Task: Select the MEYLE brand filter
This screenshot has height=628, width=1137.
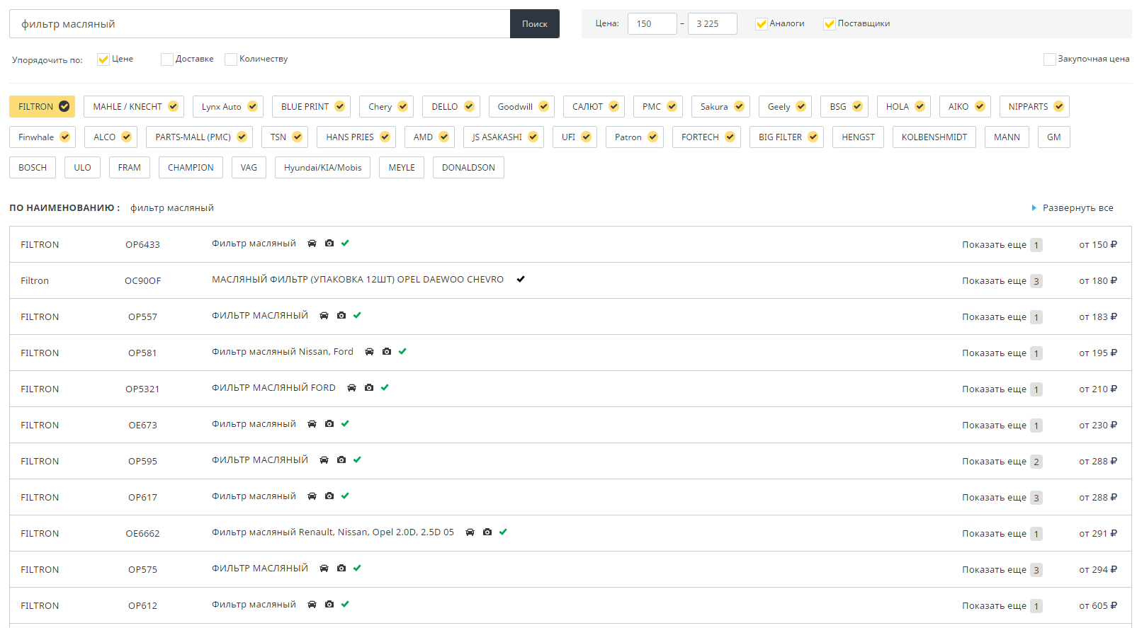Action: 402,168
